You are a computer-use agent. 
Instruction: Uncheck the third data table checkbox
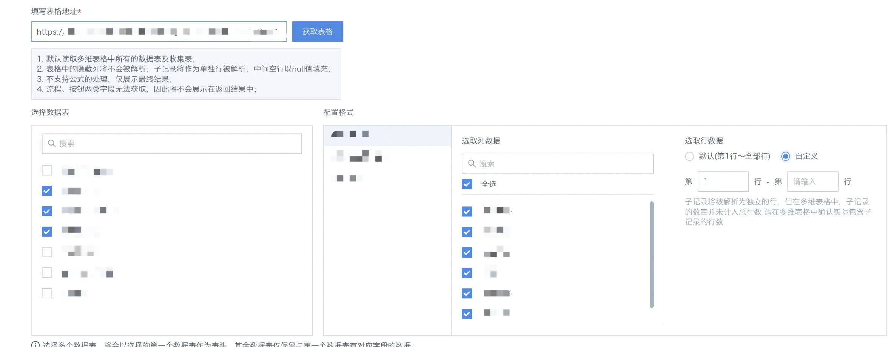(x=47, y=211)
